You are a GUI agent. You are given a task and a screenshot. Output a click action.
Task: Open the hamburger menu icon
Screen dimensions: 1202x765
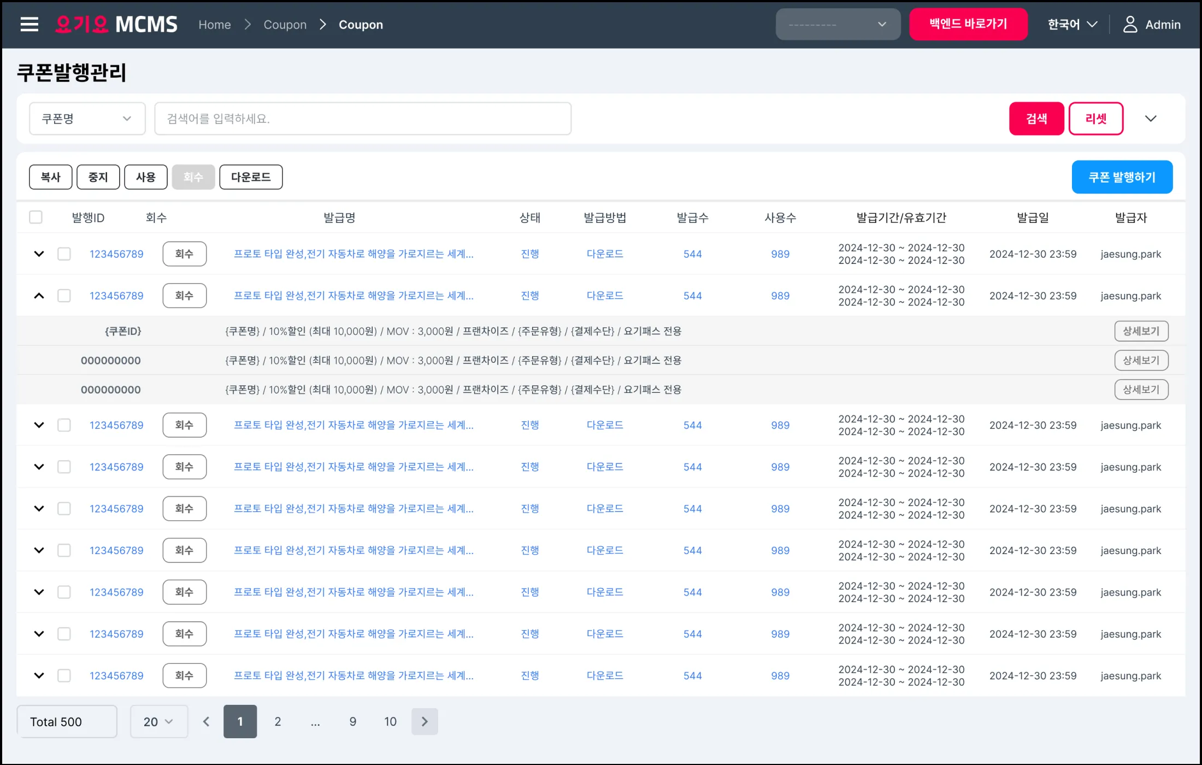(29, 25)
